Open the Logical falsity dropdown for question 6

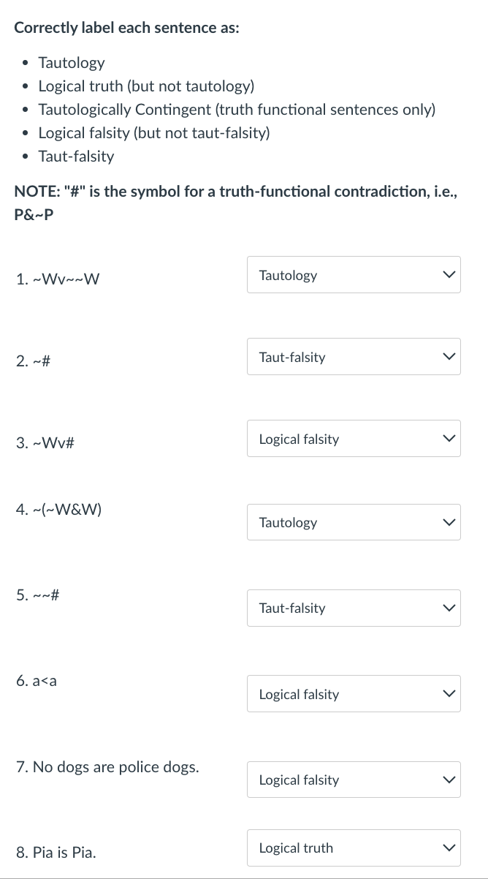(x=354, y=693)
